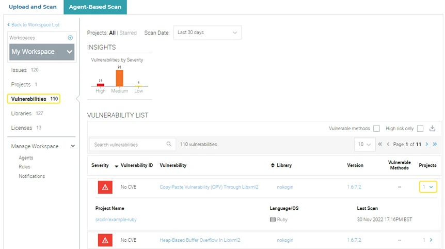This screenshot has height=249, width=445.
Task: Change the rows per page dropdown
Action: point(364,144)
